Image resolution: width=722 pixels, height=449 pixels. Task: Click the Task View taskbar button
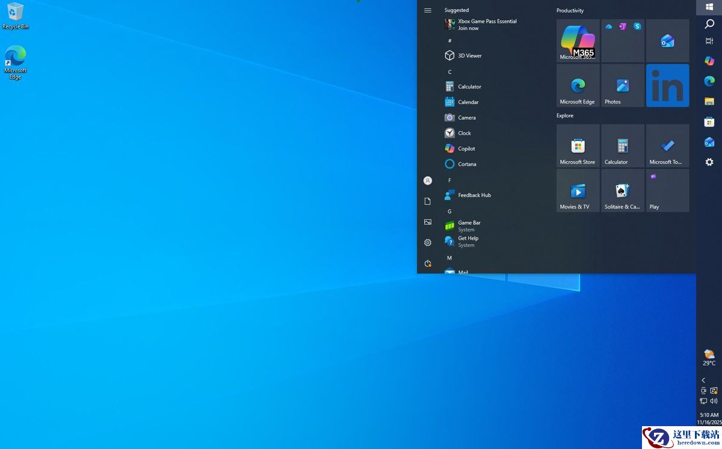pos(709,41)
